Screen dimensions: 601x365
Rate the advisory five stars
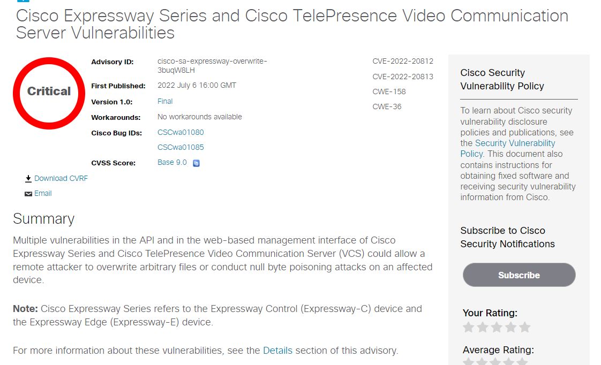pos(525,327)
